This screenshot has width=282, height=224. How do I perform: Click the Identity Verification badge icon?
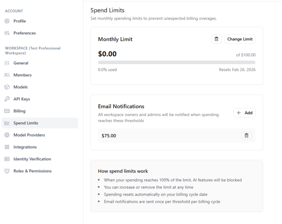point(7,159)
